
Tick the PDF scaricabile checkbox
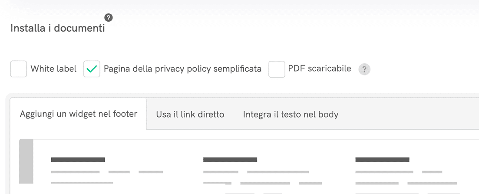pos(277,69)
